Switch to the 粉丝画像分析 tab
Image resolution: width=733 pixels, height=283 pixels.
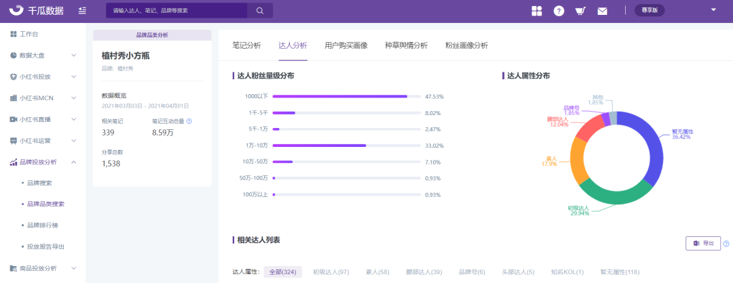(x=466, y=45)
